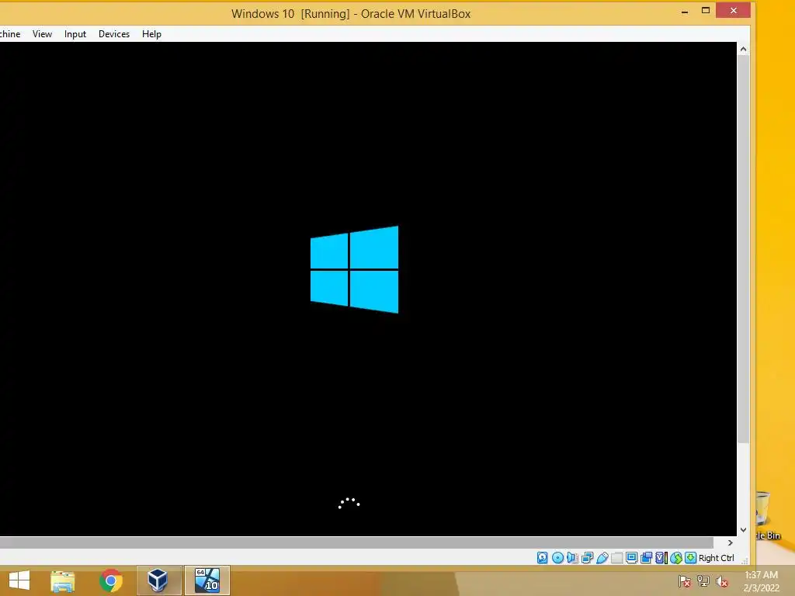Click the network adapters status icon
The image size is (795, 596).
coord(587,558)
